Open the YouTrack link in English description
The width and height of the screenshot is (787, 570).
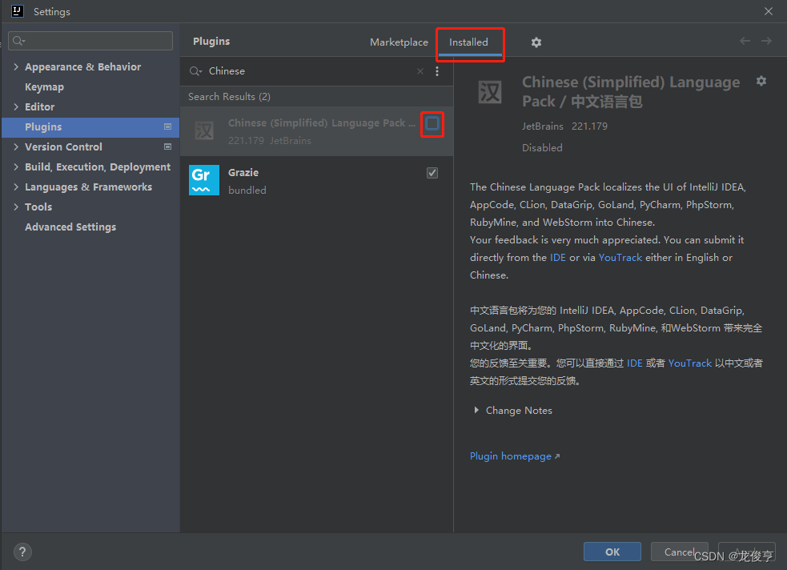[x=620, y=258]
